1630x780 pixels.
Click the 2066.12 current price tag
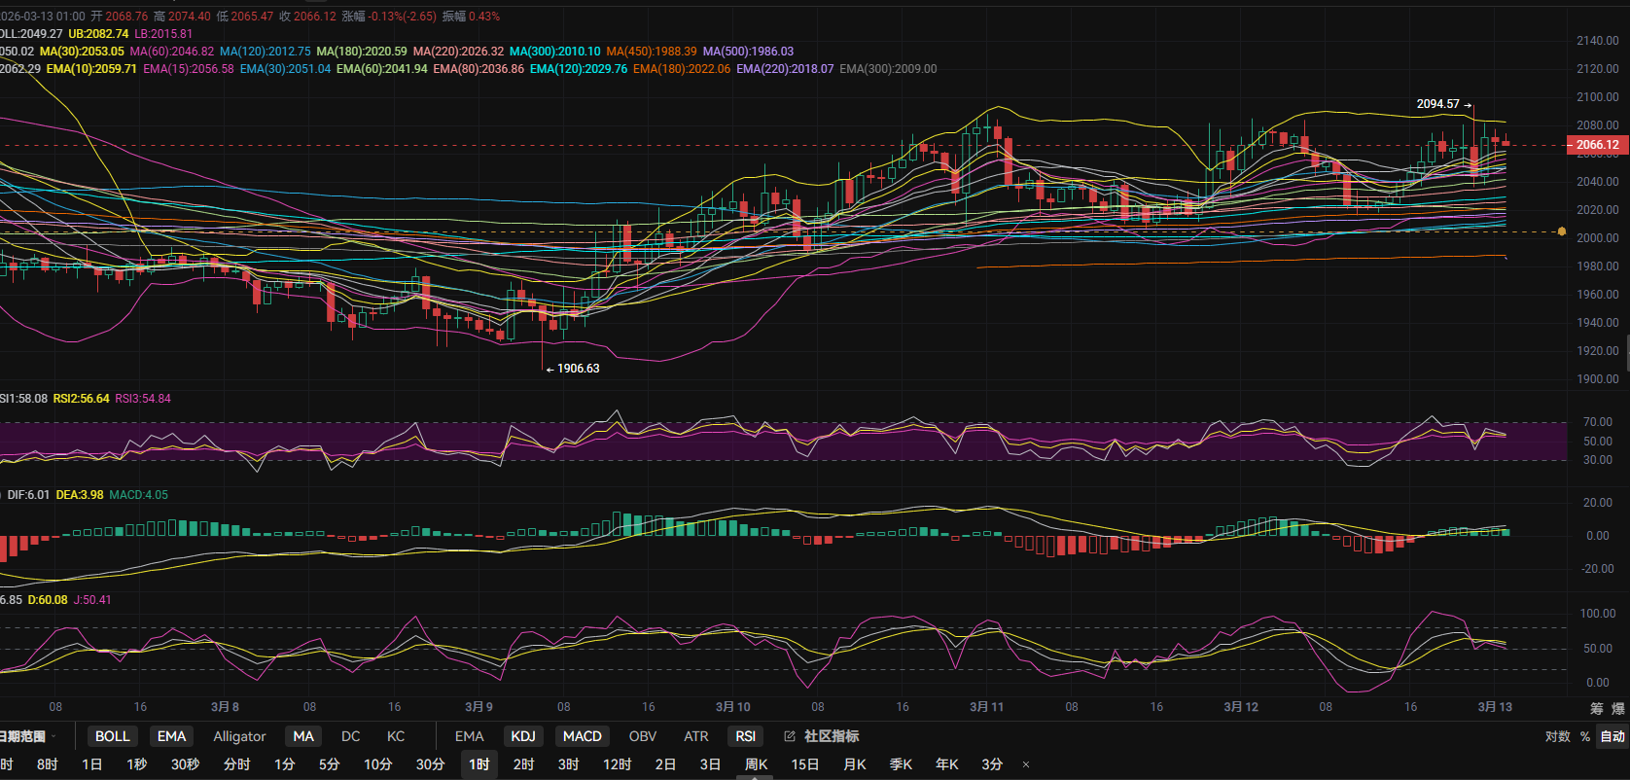point(1597,145)
